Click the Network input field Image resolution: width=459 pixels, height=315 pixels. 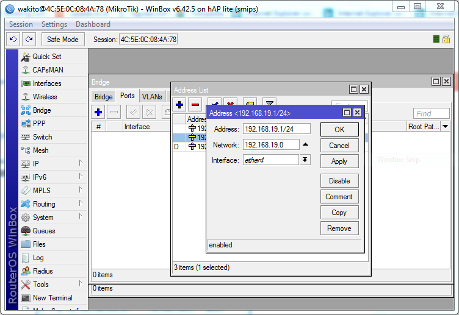(x=271, y=144)
